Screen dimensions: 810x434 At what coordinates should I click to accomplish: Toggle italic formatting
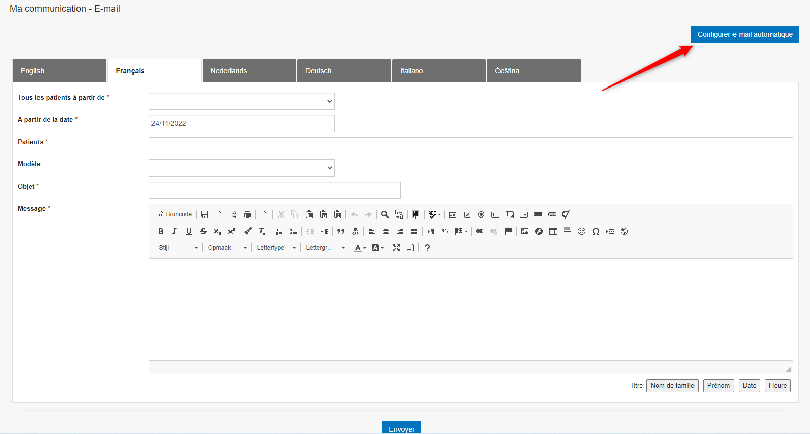pyautogui.click(x=175, y=231)
